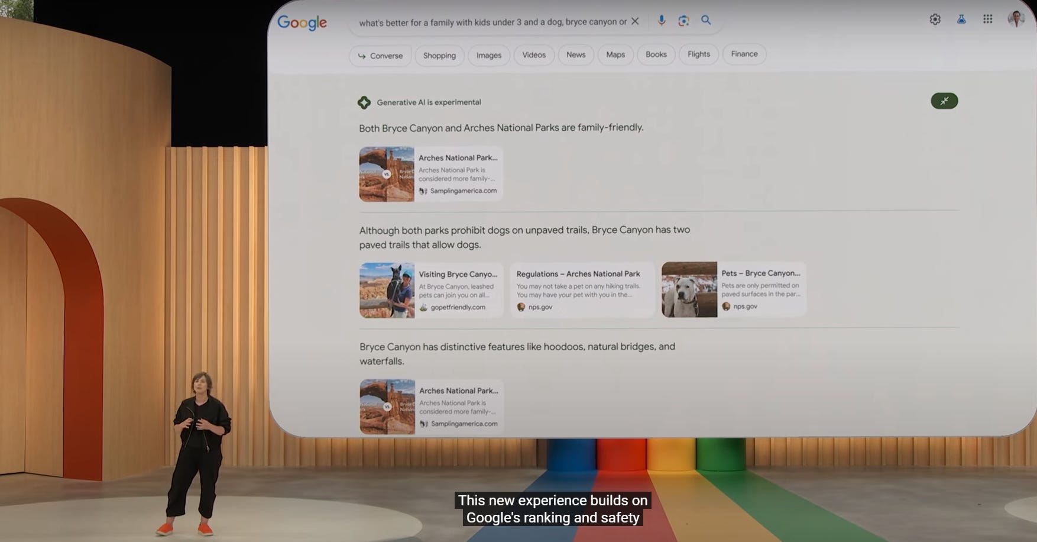
Task: Open Google Lens image search icon
Action: point(683,21)
